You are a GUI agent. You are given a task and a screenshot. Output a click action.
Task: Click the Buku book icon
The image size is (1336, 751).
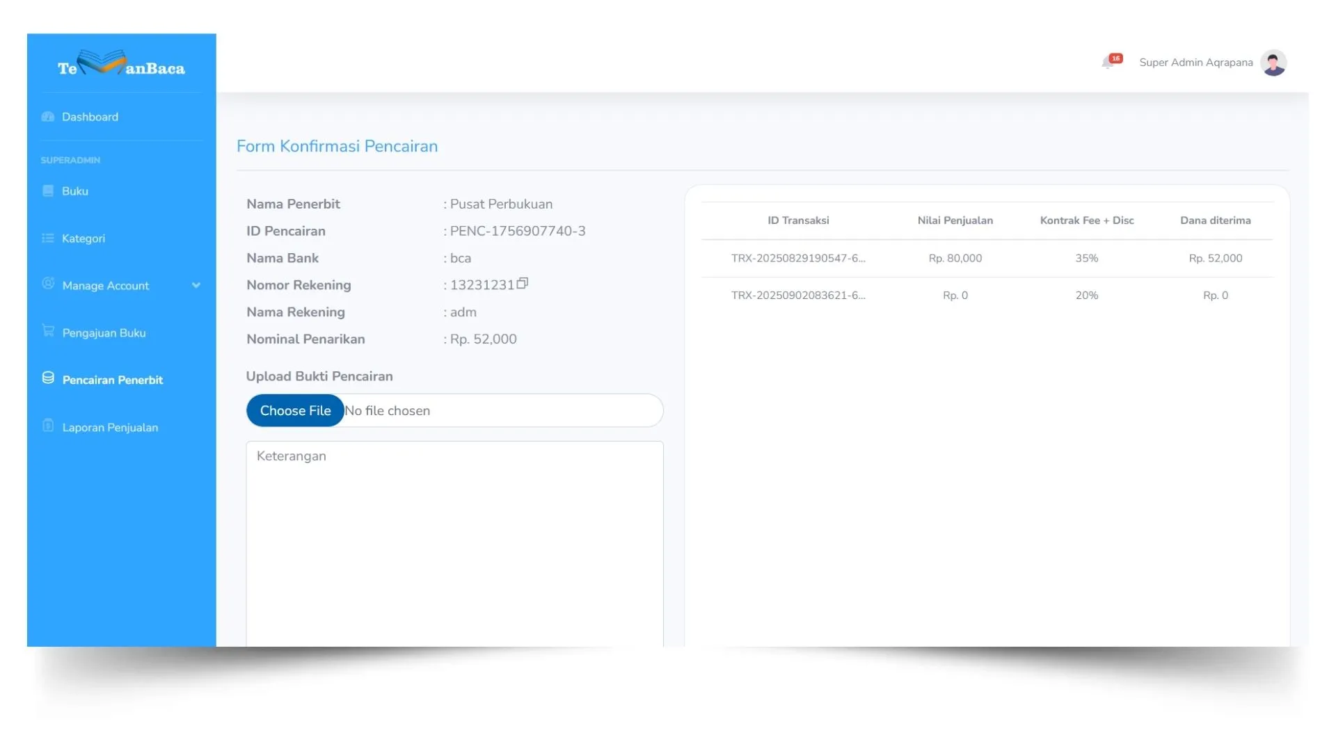pyautogui.click(x=47, y=191)
